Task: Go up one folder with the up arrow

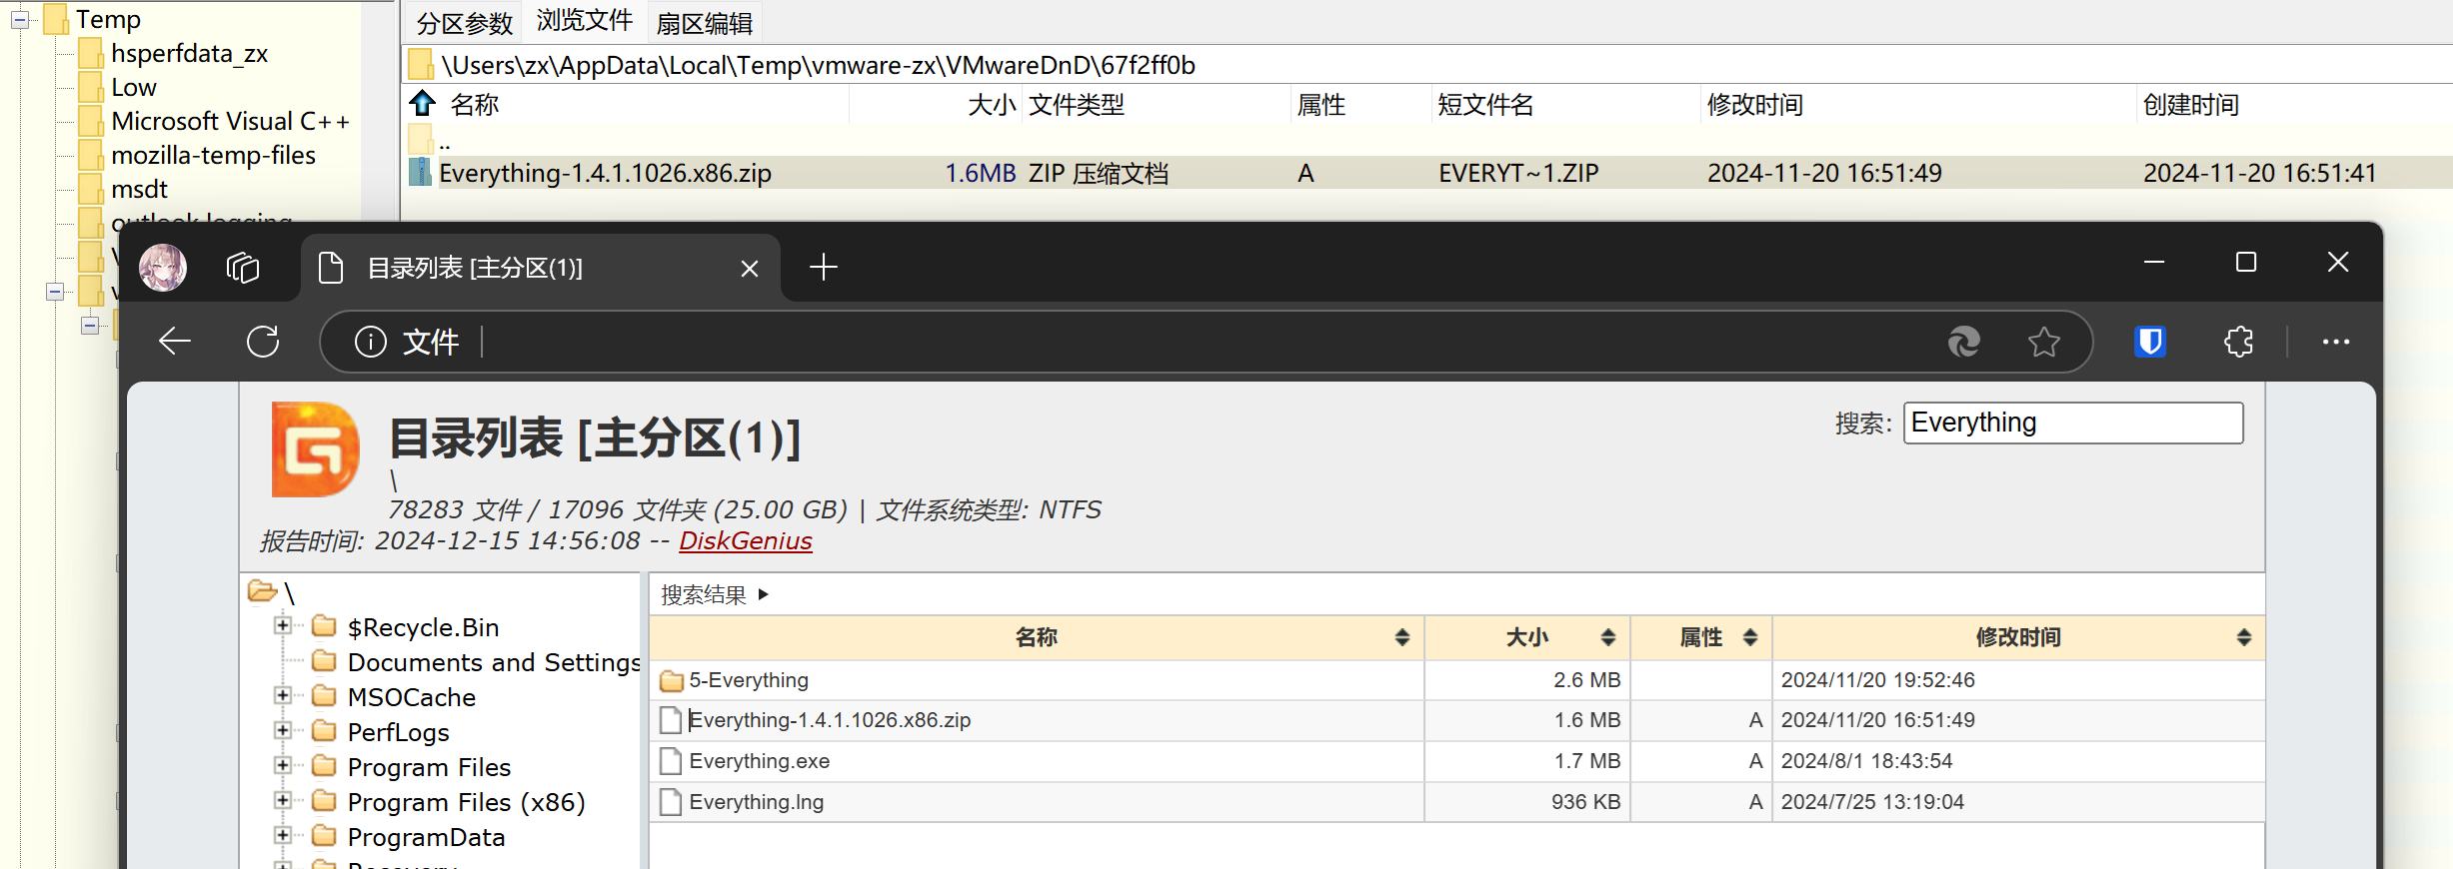Action: tap(423, 104)
